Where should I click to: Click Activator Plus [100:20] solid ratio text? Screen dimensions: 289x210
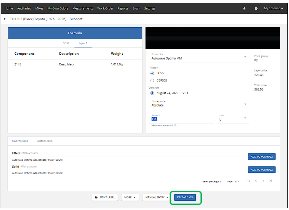37,173
